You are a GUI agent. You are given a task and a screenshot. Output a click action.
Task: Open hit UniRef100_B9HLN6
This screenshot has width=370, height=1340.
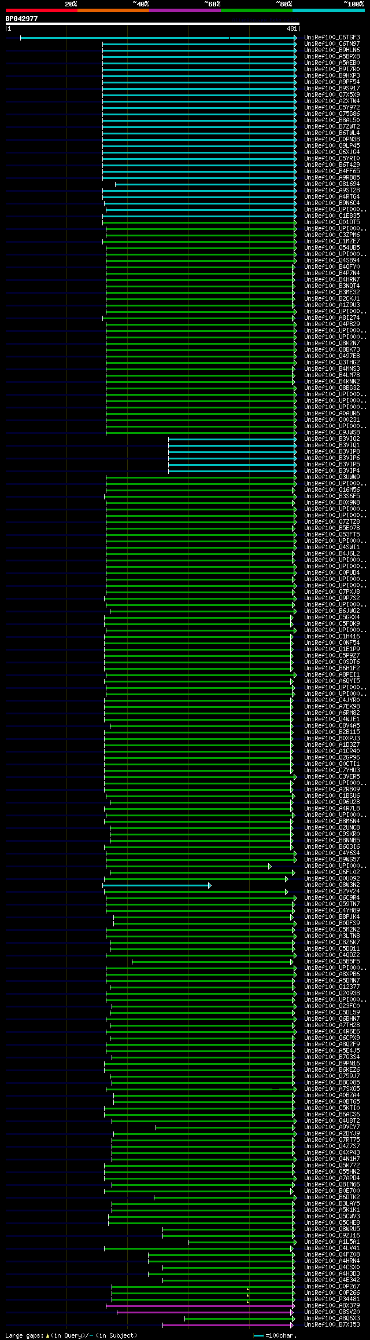[x=332, y=50]
